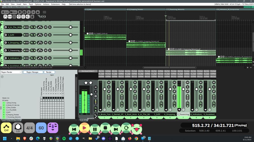
Task: Go to project start transport button
Action: (74, 129)
